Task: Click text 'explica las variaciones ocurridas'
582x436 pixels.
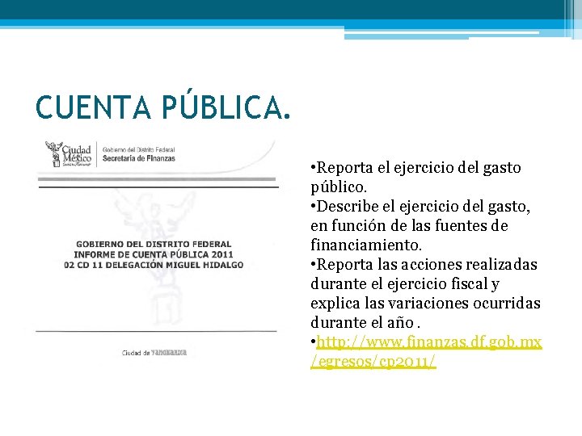Action: (x=425, y=304)
